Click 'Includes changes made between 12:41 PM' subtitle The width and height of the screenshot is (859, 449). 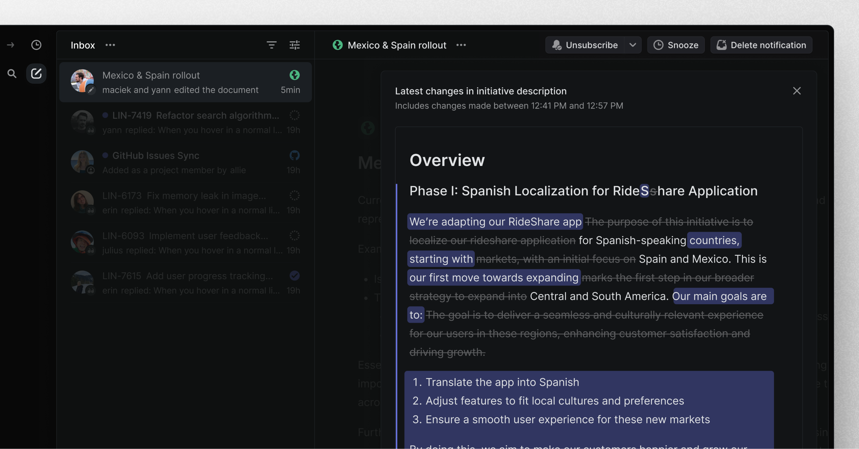click(x=509, y=105)
